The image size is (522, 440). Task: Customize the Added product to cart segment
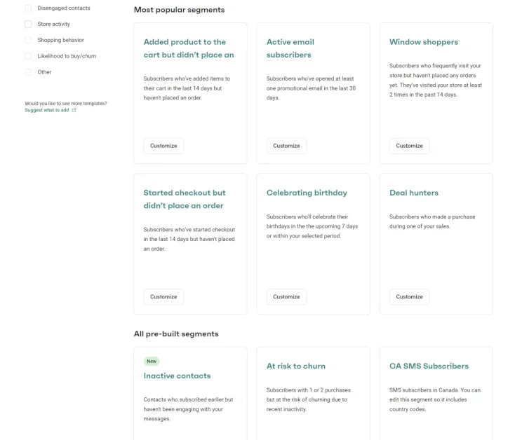(163, 146)
